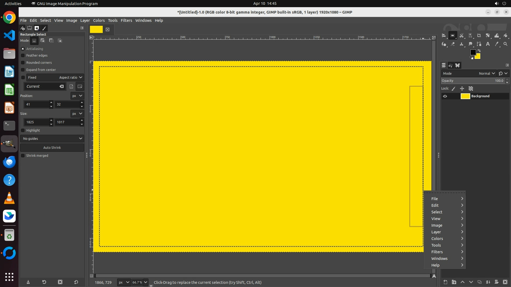Click the selection width field 1825
Viewport: 511px width, 287px height.
36,122
